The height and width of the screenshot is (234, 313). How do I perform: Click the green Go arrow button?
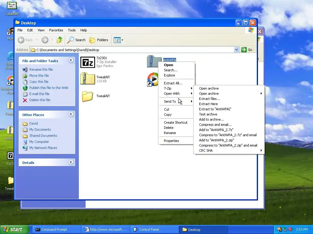click(x=244, y=50)
